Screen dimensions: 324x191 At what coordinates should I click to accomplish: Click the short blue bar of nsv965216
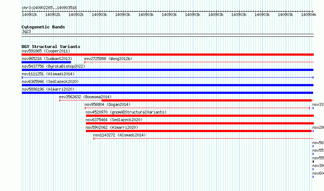(x=46, y=62)
